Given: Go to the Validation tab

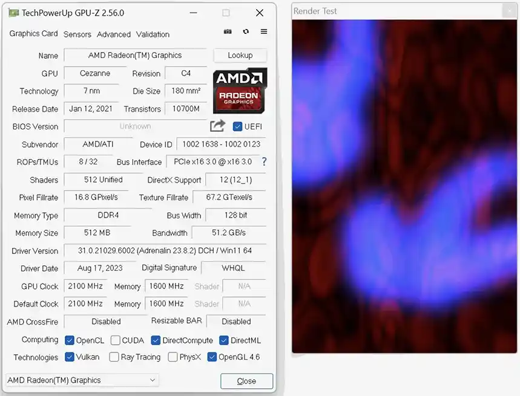Looking at the screenshot, I should (153, 34).
